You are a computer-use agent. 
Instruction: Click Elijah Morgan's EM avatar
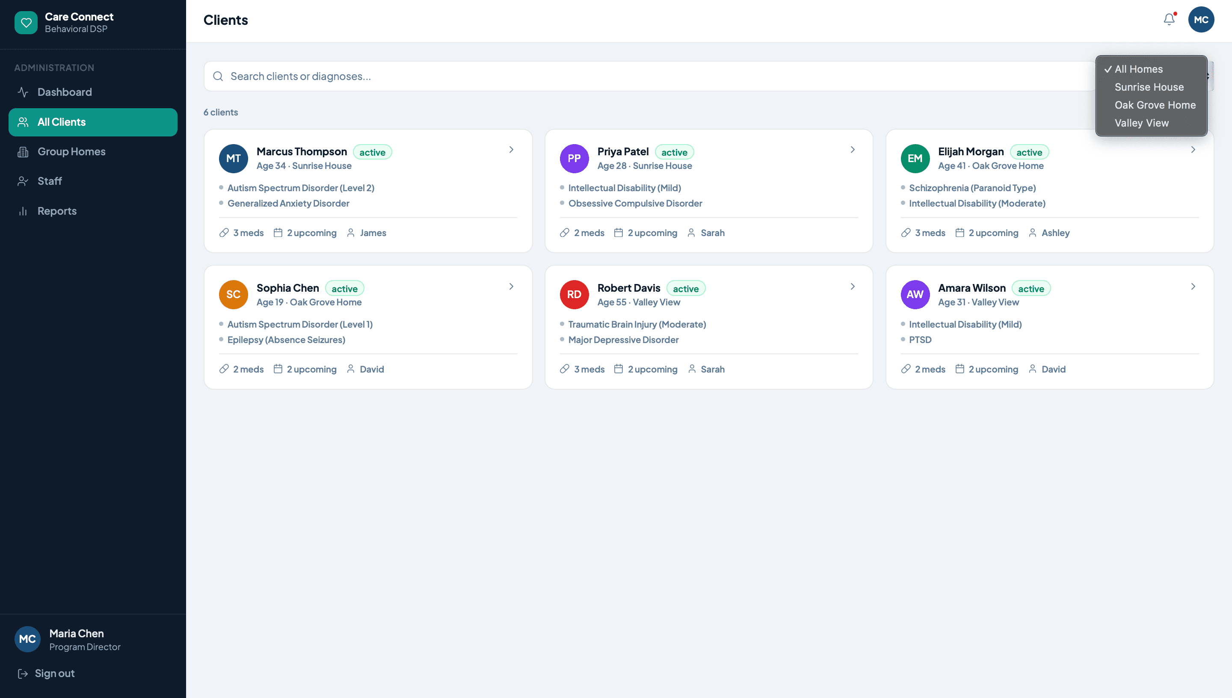pyautogui.click(x=915, y=158)
